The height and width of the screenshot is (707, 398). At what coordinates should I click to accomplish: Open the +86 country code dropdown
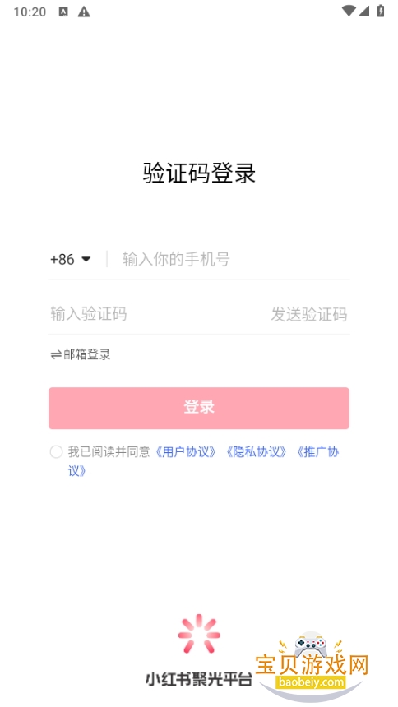click(71, 259)
